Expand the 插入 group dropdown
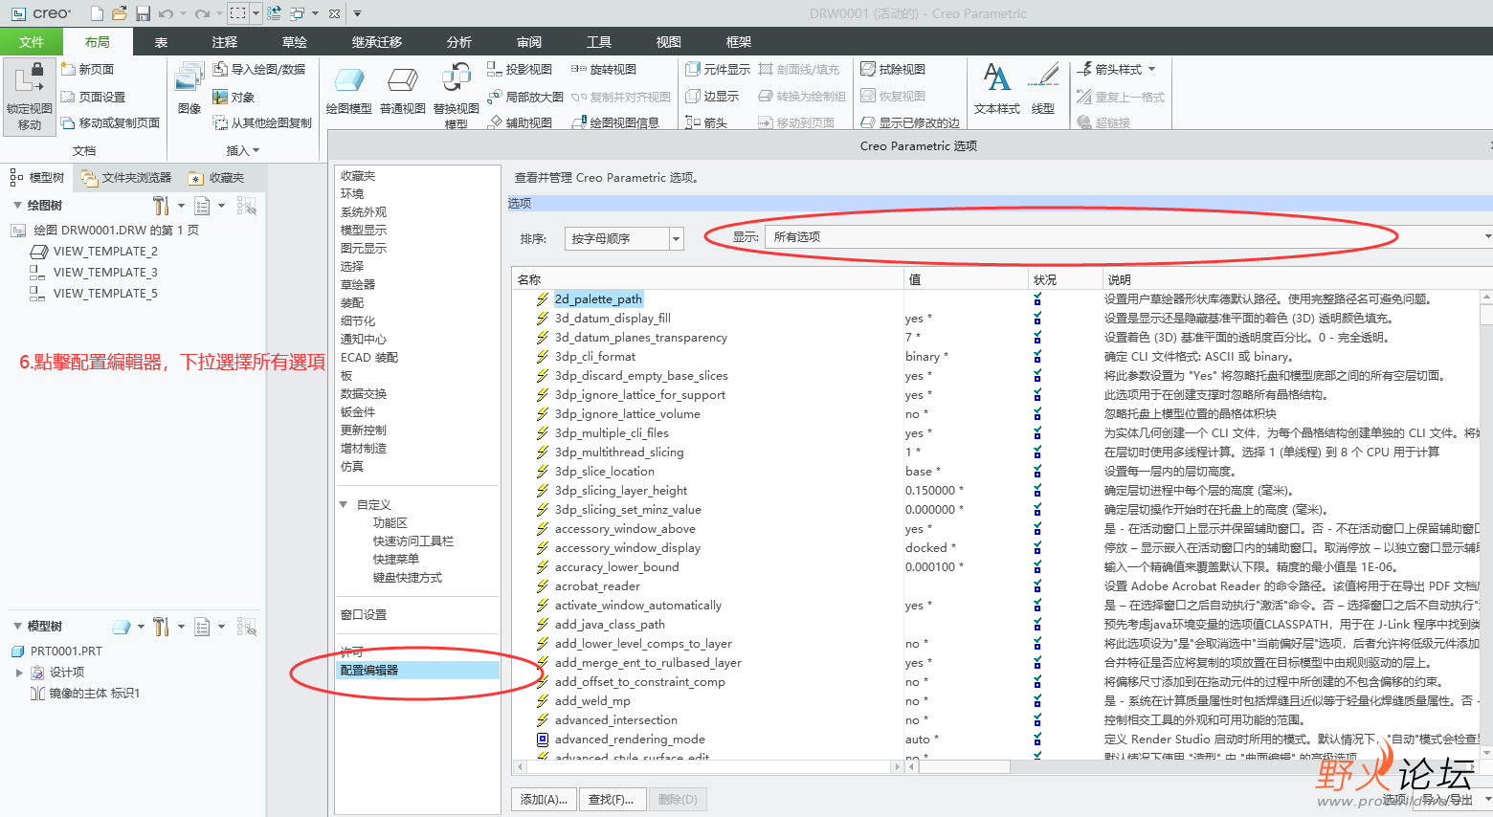 point(243,150)
